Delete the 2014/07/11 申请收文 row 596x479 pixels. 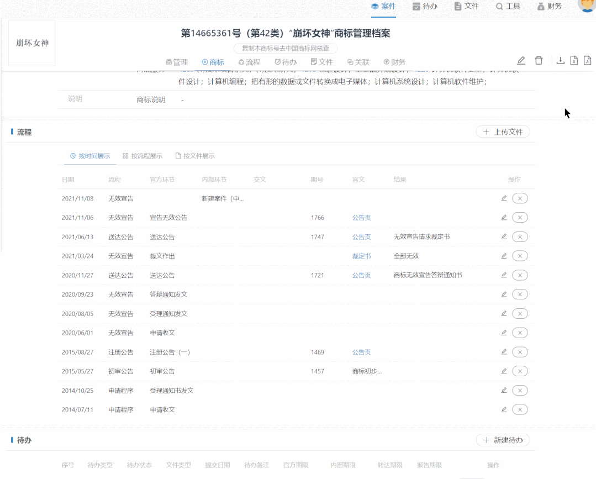click(x=520, y=409)
